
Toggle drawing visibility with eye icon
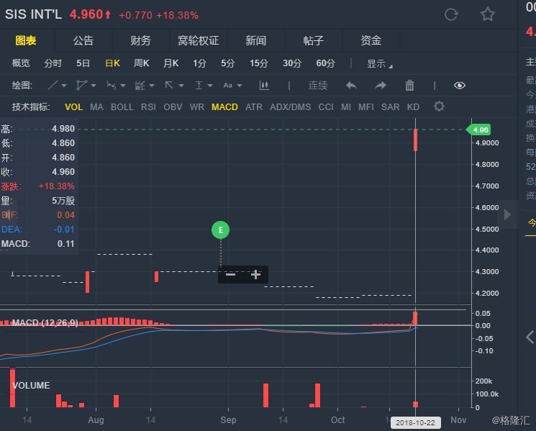[x=460, y=86]
